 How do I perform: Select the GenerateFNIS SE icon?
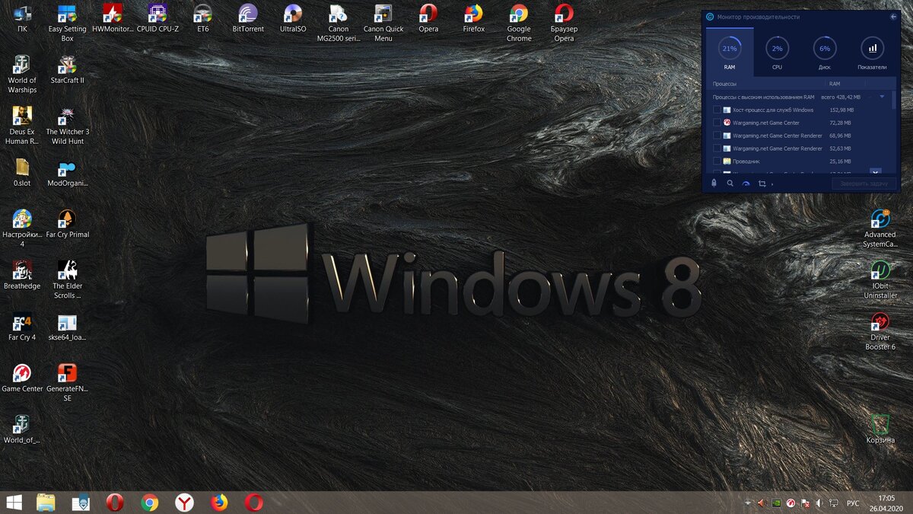click(x=67, y=382)
